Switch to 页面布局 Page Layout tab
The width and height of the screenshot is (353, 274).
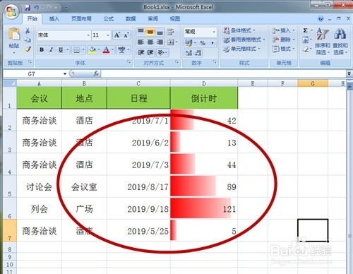(x=81, y=19)
